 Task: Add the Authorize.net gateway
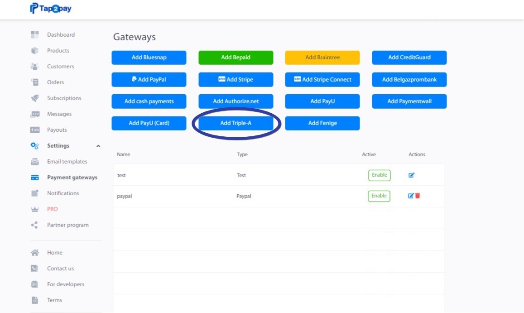coord(236,101)
